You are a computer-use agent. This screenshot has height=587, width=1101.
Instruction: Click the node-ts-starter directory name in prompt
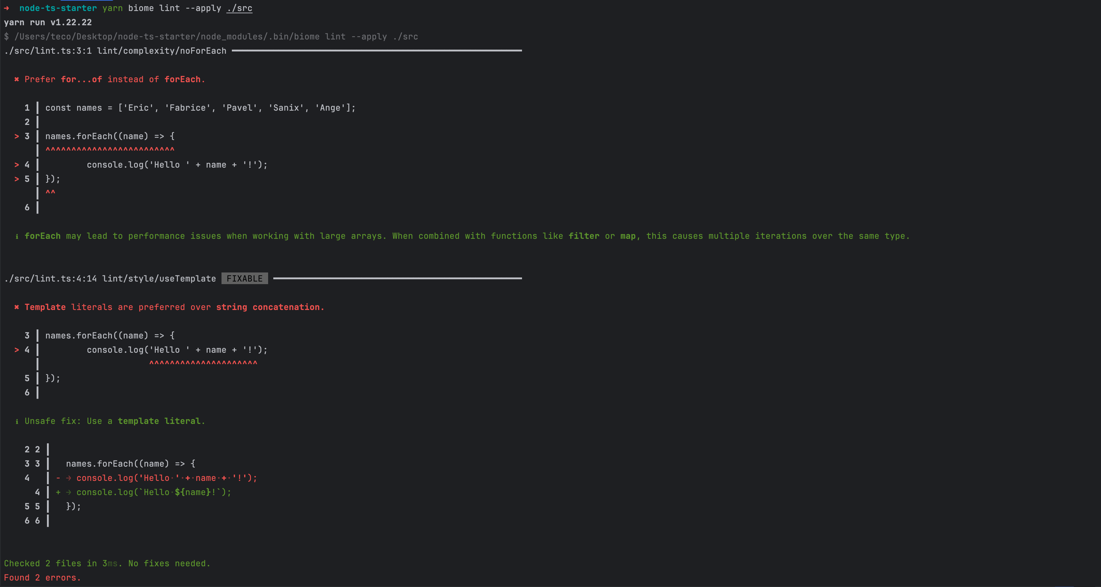point(58,8)
